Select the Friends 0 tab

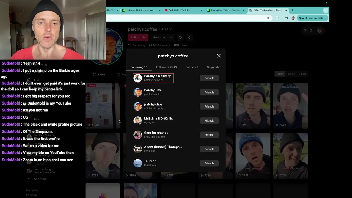(192, 67)
